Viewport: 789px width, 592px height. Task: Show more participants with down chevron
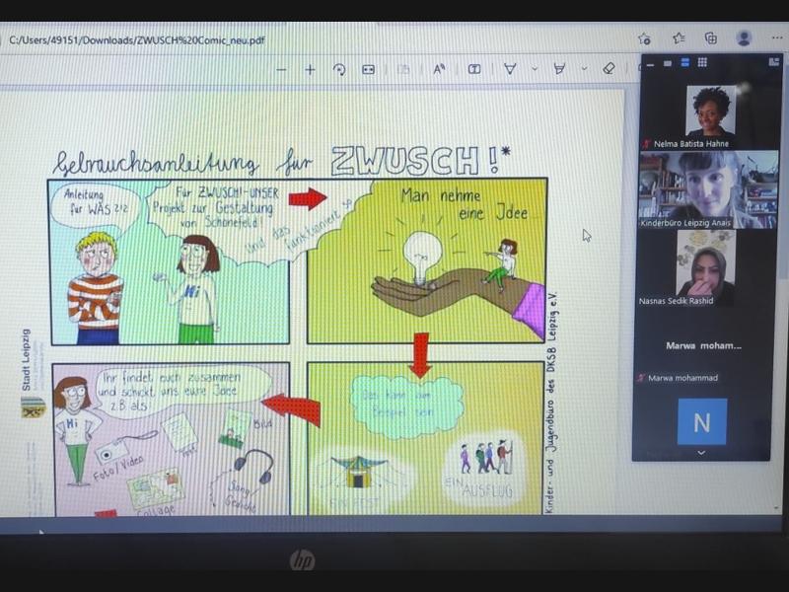701,453
